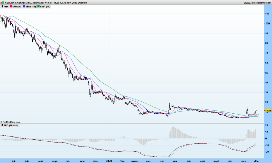Click the juin label preceding 2020 on time axis
This screenshot has height=163, width=272.
pos(14,161)
